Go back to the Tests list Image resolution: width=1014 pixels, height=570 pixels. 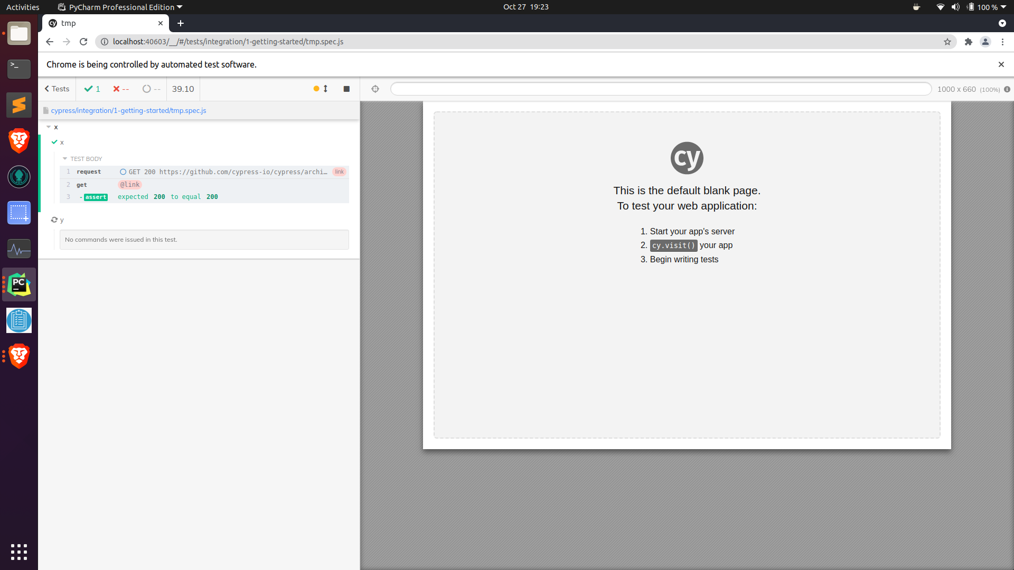pos(57,88)
